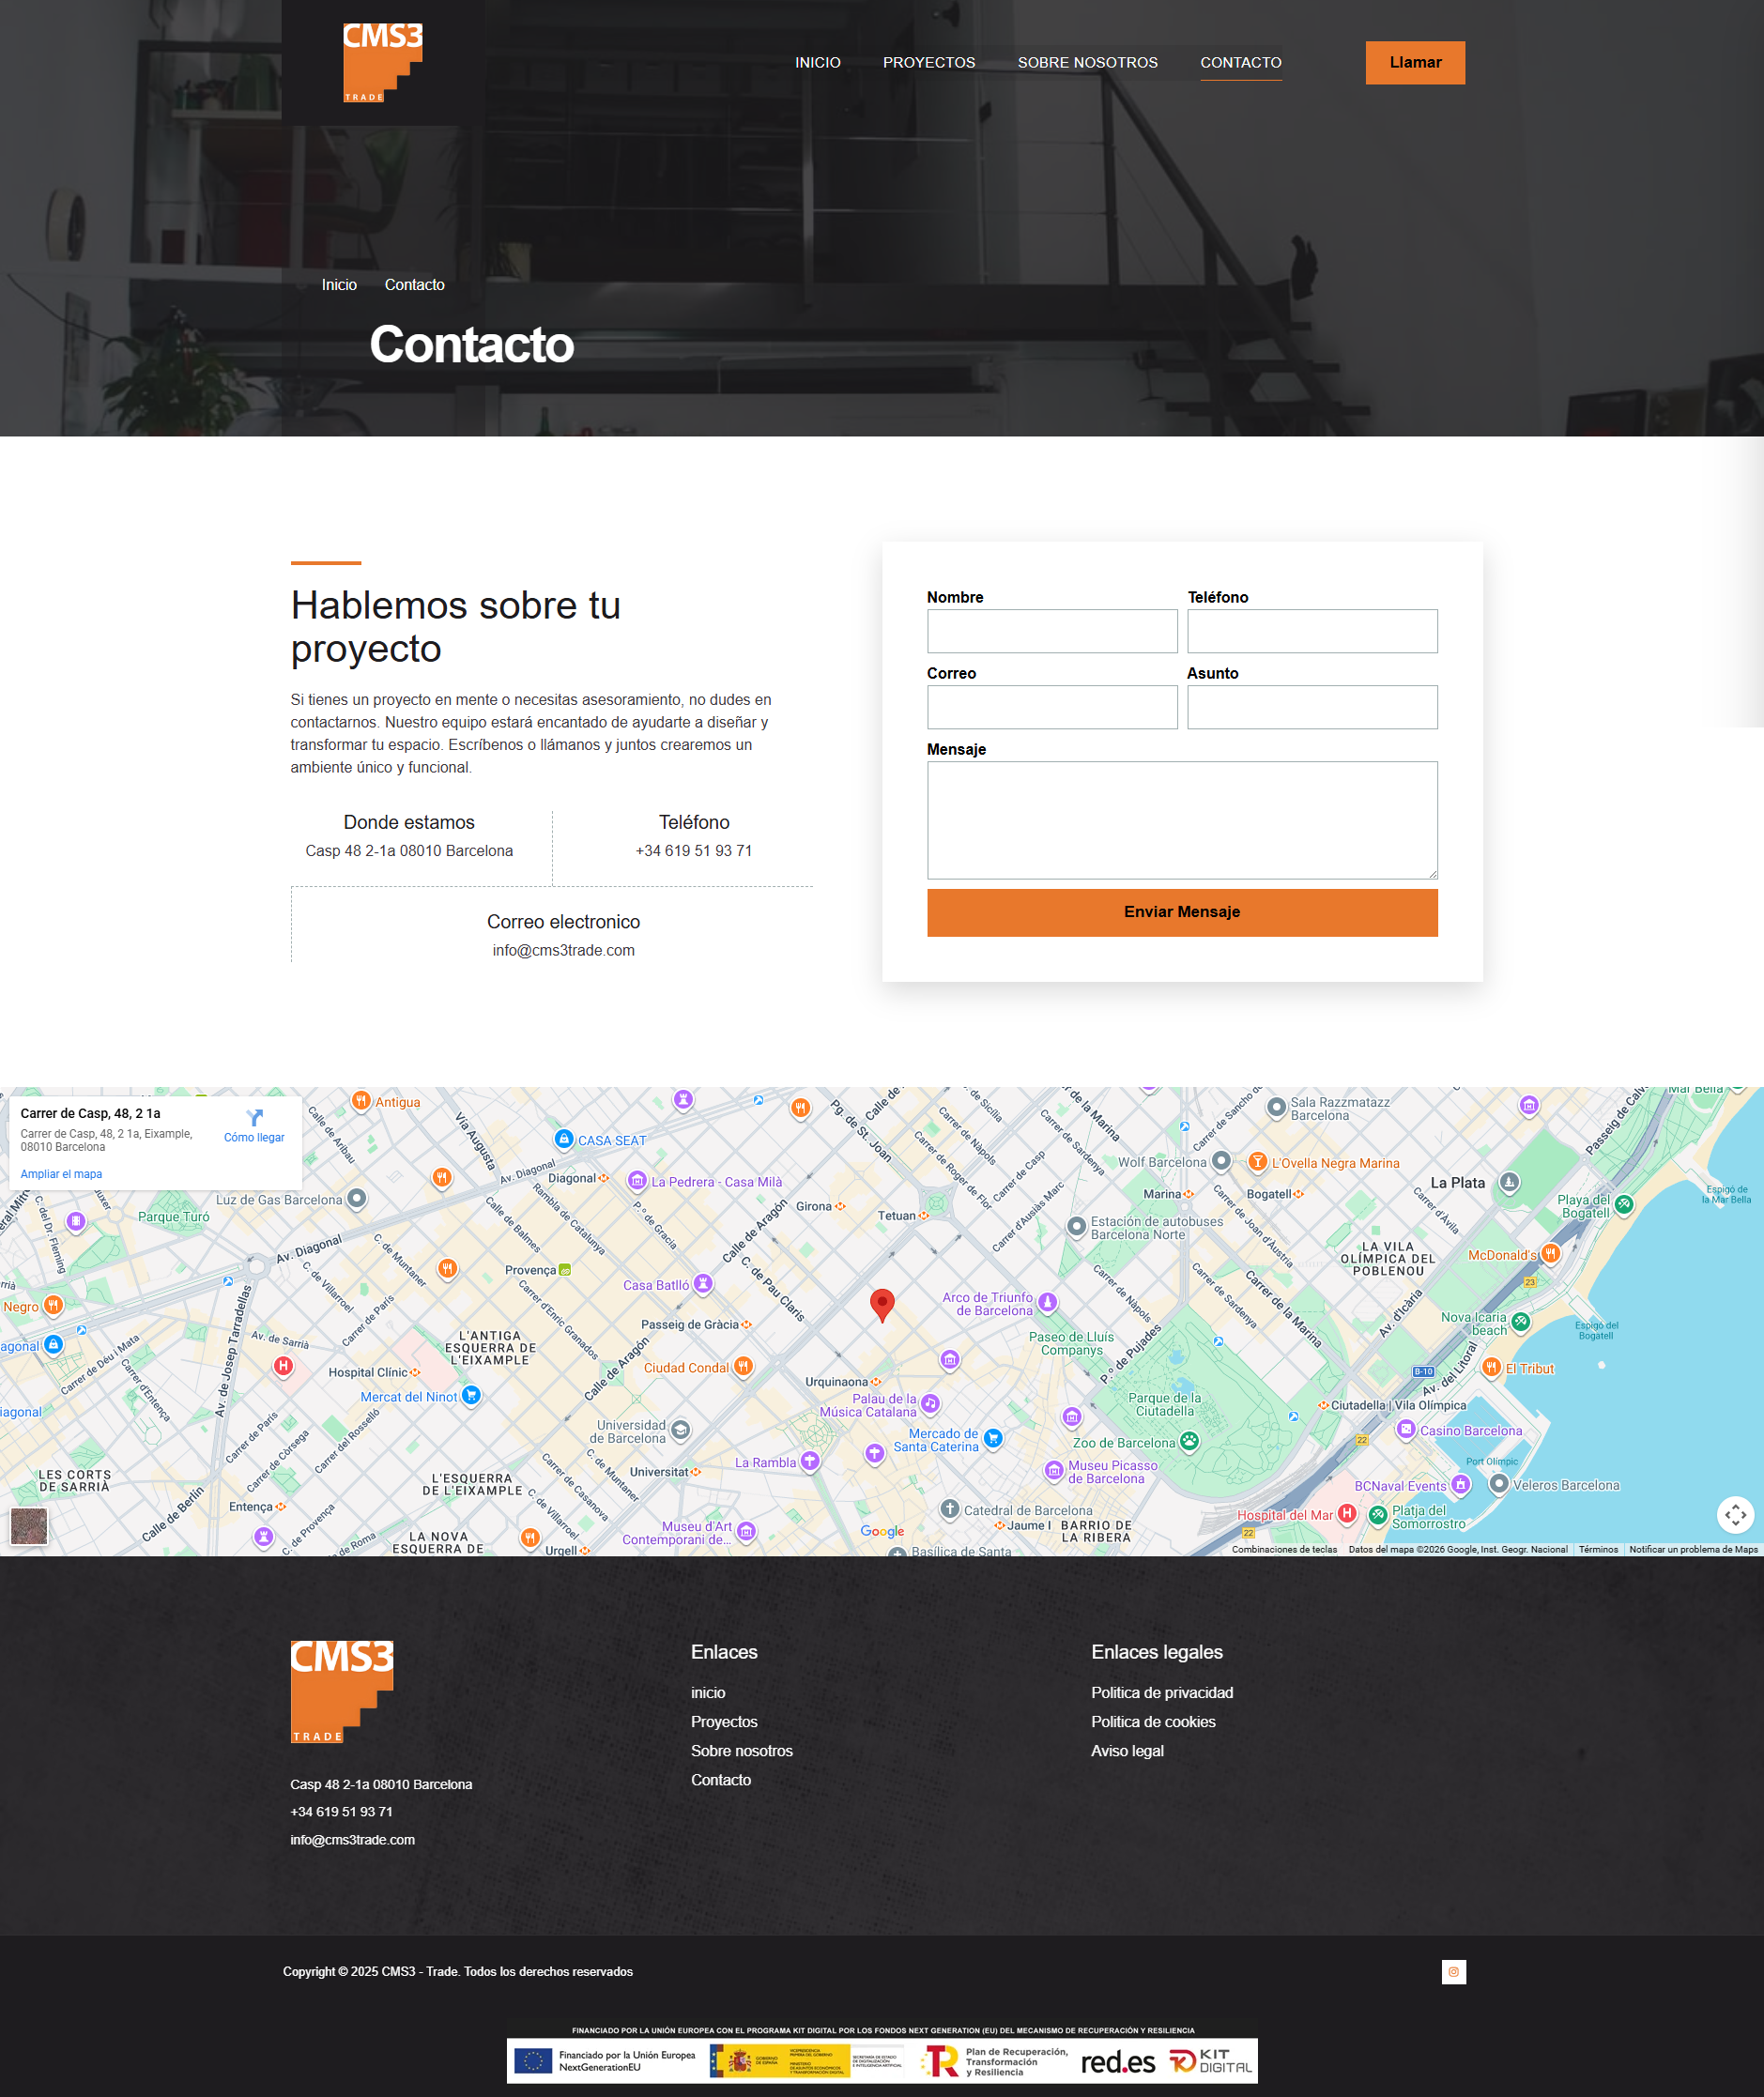1764x2097 pixels.
Task: Open the Aviso legal link
Action: click(1127, 1750)
